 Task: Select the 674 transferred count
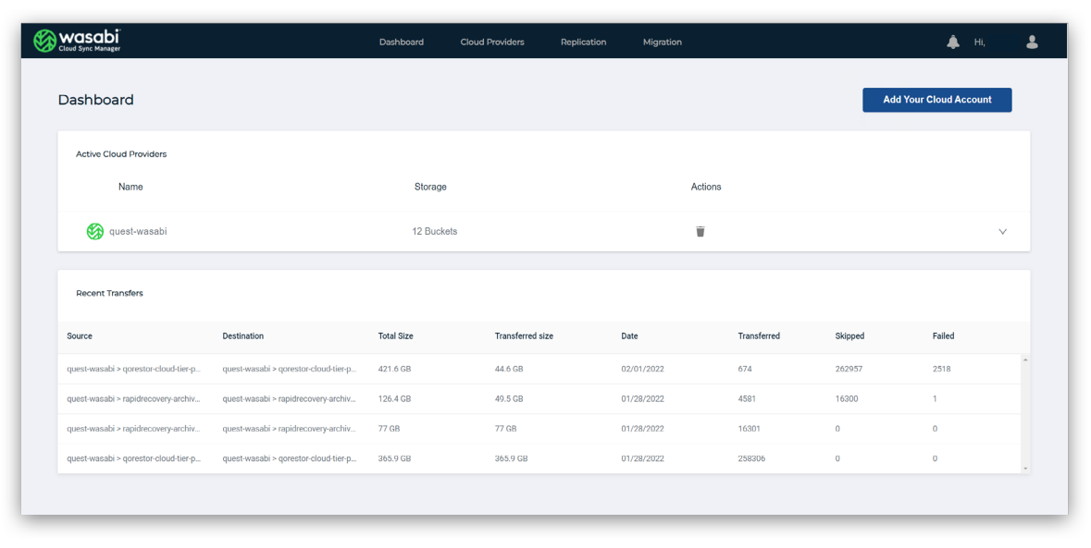coord(745,369)
